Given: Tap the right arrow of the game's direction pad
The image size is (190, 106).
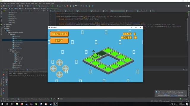Looking at the screenshot, I should [x=65, y=68].
